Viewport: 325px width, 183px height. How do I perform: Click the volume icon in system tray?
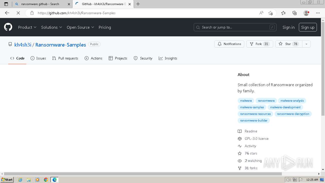pos(289,180)
